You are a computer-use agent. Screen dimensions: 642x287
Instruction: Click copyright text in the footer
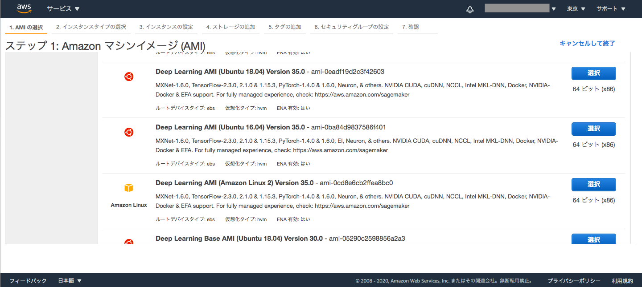point(444,281)
